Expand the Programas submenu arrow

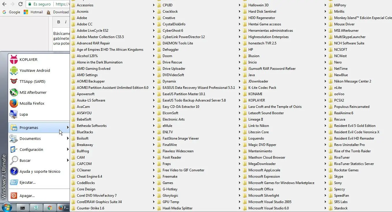click(x=68, y=127)
